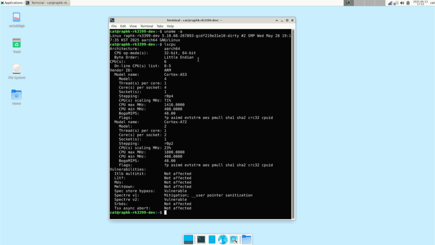Click the network connection manager tray icon
This screenshot has width=435, height=245.
[396, 3]
